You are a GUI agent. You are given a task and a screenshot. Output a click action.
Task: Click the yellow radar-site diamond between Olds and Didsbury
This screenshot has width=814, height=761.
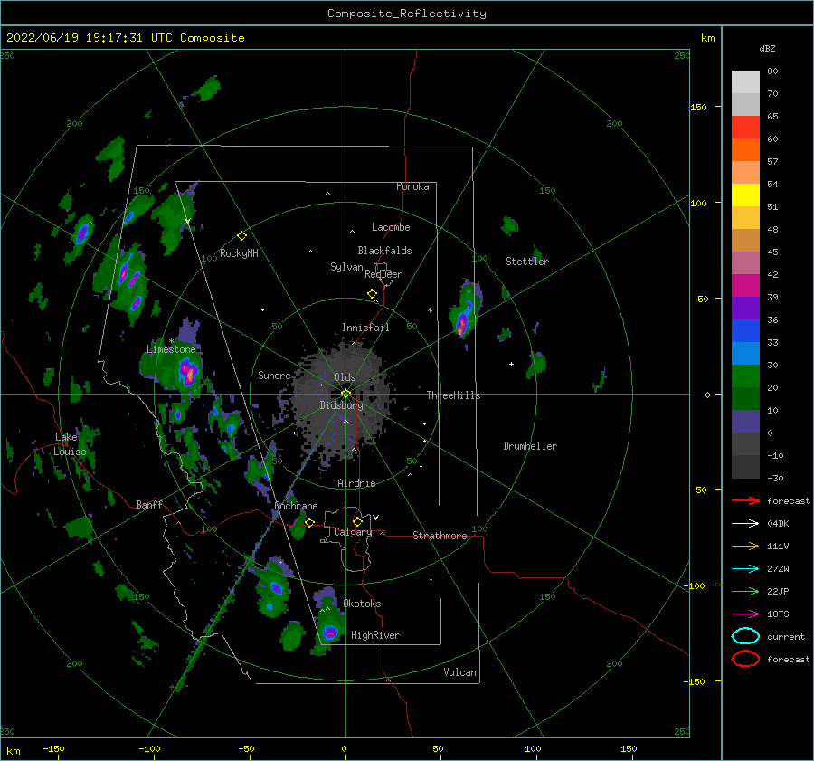[345, 394]
